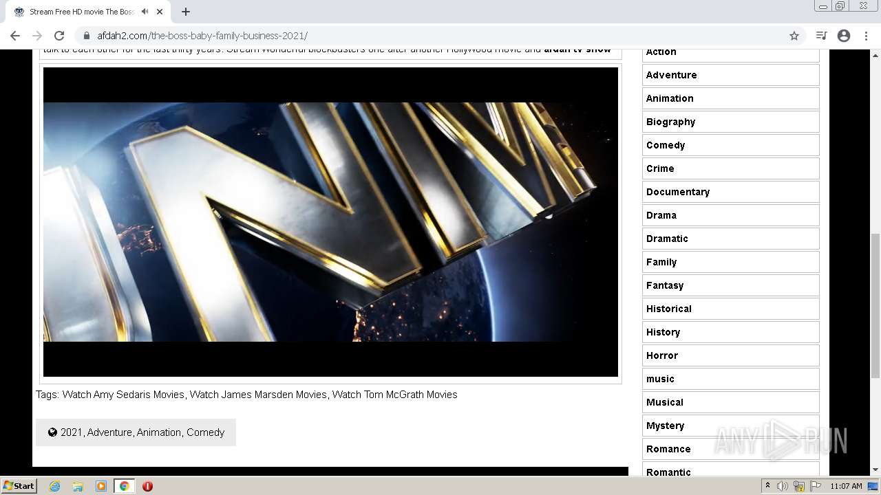
Task: Open the Drama category
Action: coord(730,215)
